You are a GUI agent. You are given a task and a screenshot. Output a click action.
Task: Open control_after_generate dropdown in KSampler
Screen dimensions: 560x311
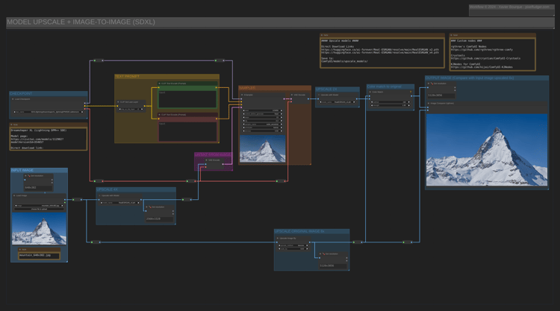(263, 114)
